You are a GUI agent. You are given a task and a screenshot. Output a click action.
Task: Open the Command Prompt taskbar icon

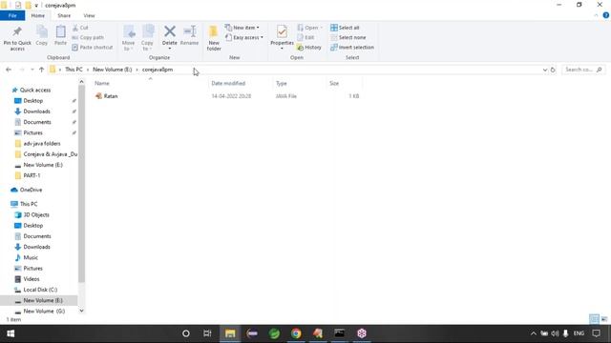[340, 333]
